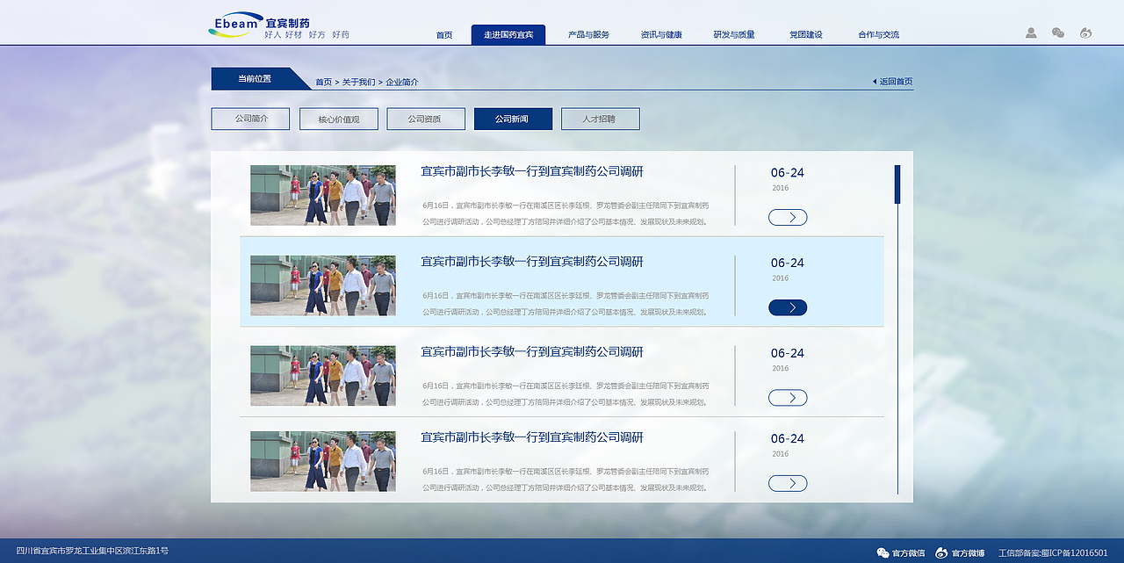Open 资讯与健康 navigation menu
The image size is (1124, 563).
(x=661, y=35)
